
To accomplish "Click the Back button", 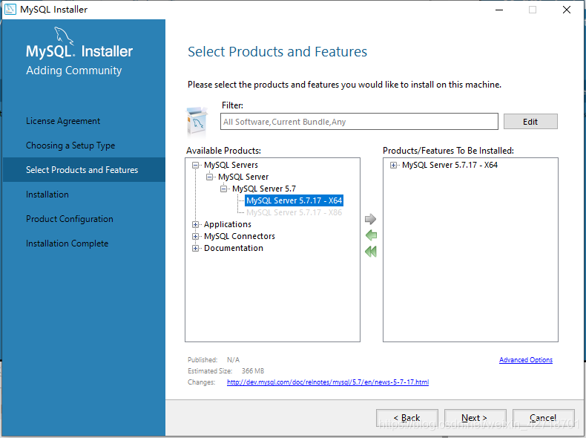I will [407, 418].
